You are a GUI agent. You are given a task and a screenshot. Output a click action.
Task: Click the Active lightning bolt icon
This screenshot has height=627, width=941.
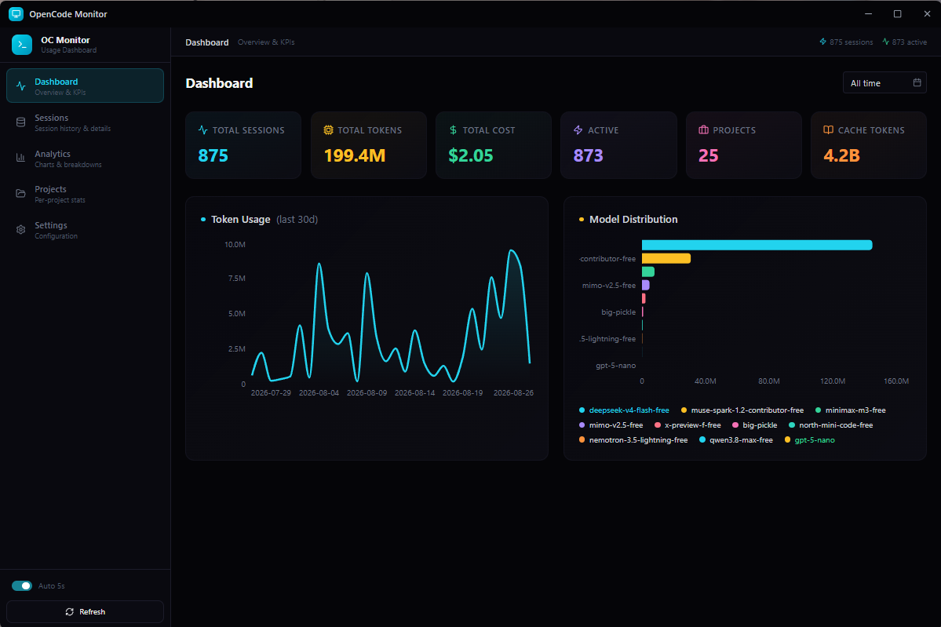tap(578, 130)
